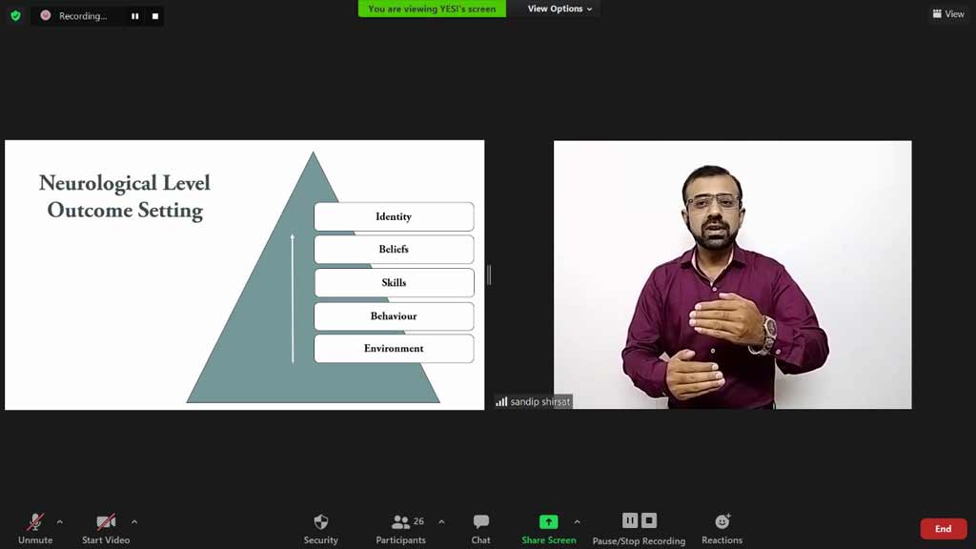End the meeting

[x=943, y=528]
